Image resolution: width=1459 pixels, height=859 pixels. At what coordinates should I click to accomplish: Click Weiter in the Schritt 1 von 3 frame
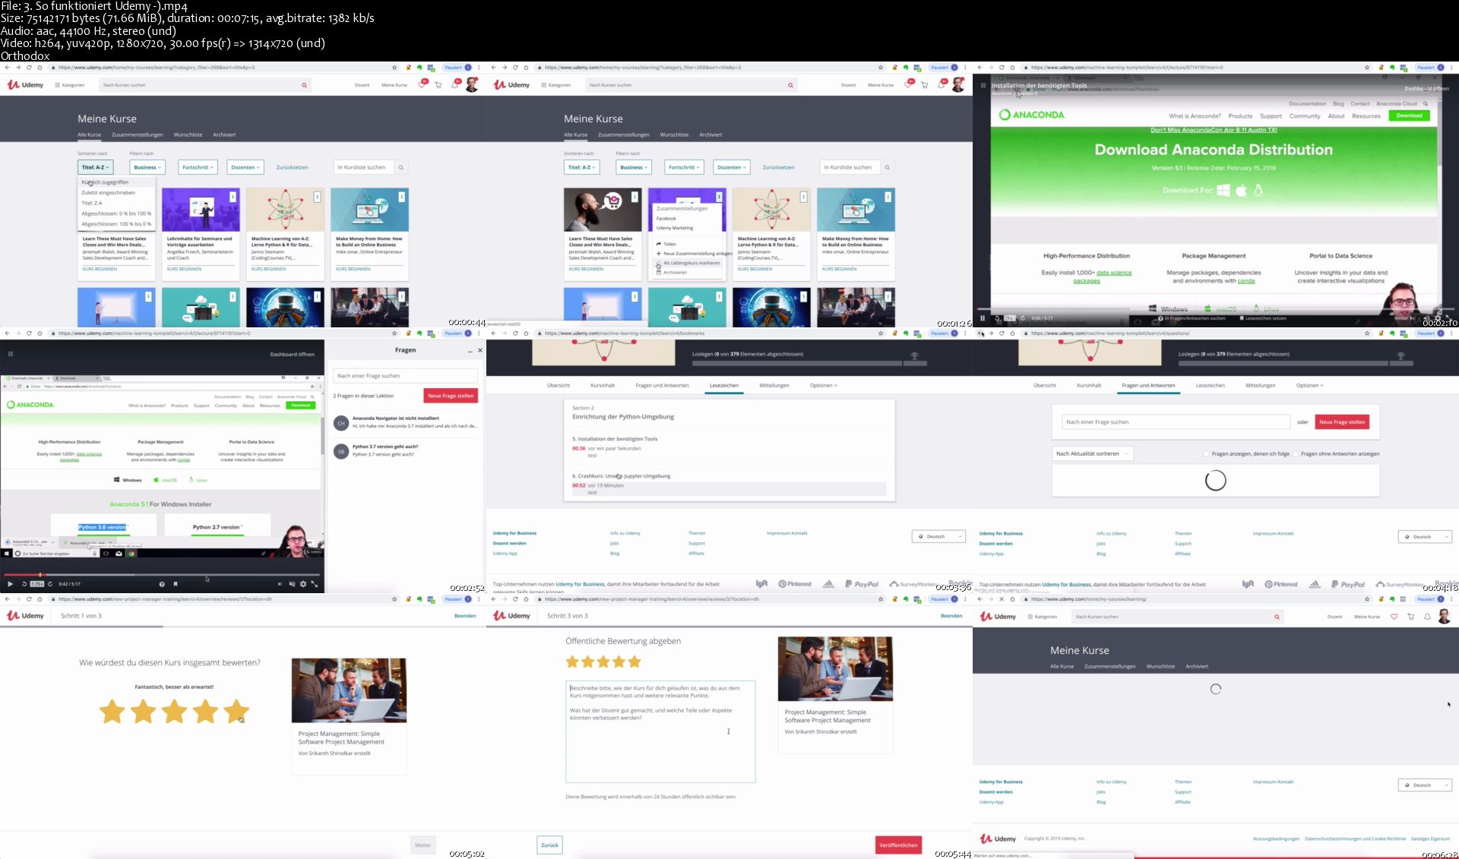click(x=423, y=845)
